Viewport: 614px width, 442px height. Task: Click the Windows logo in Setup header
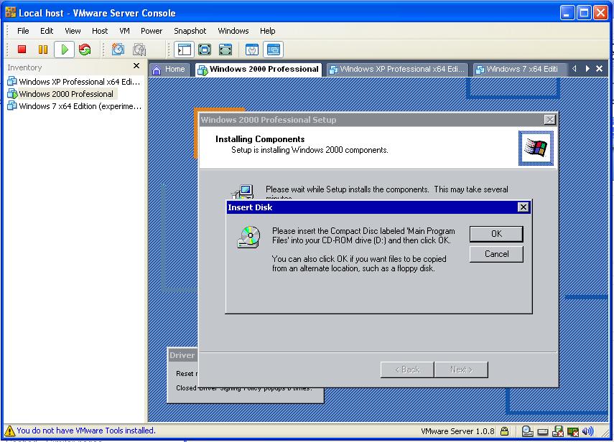pos(536,148)
